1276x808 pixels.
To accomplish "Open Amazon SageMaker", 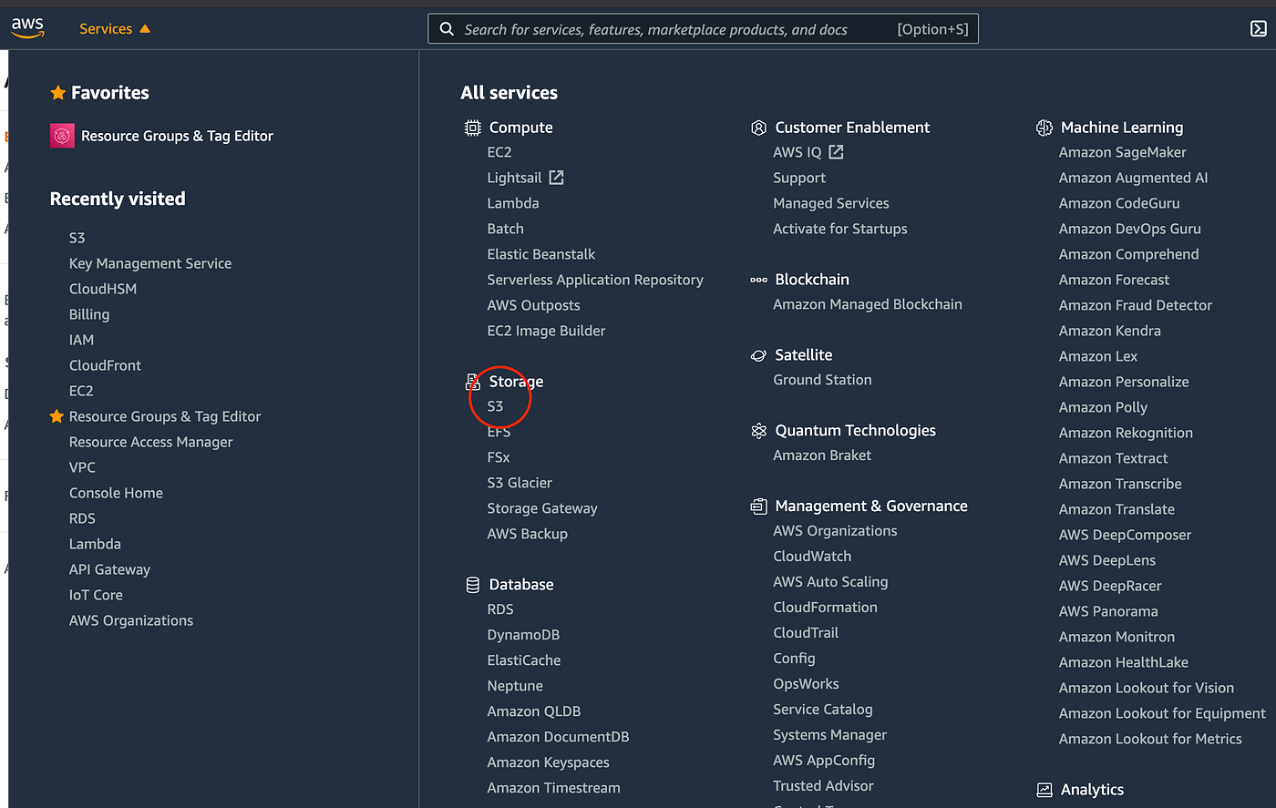I will tap(1122, 152).
